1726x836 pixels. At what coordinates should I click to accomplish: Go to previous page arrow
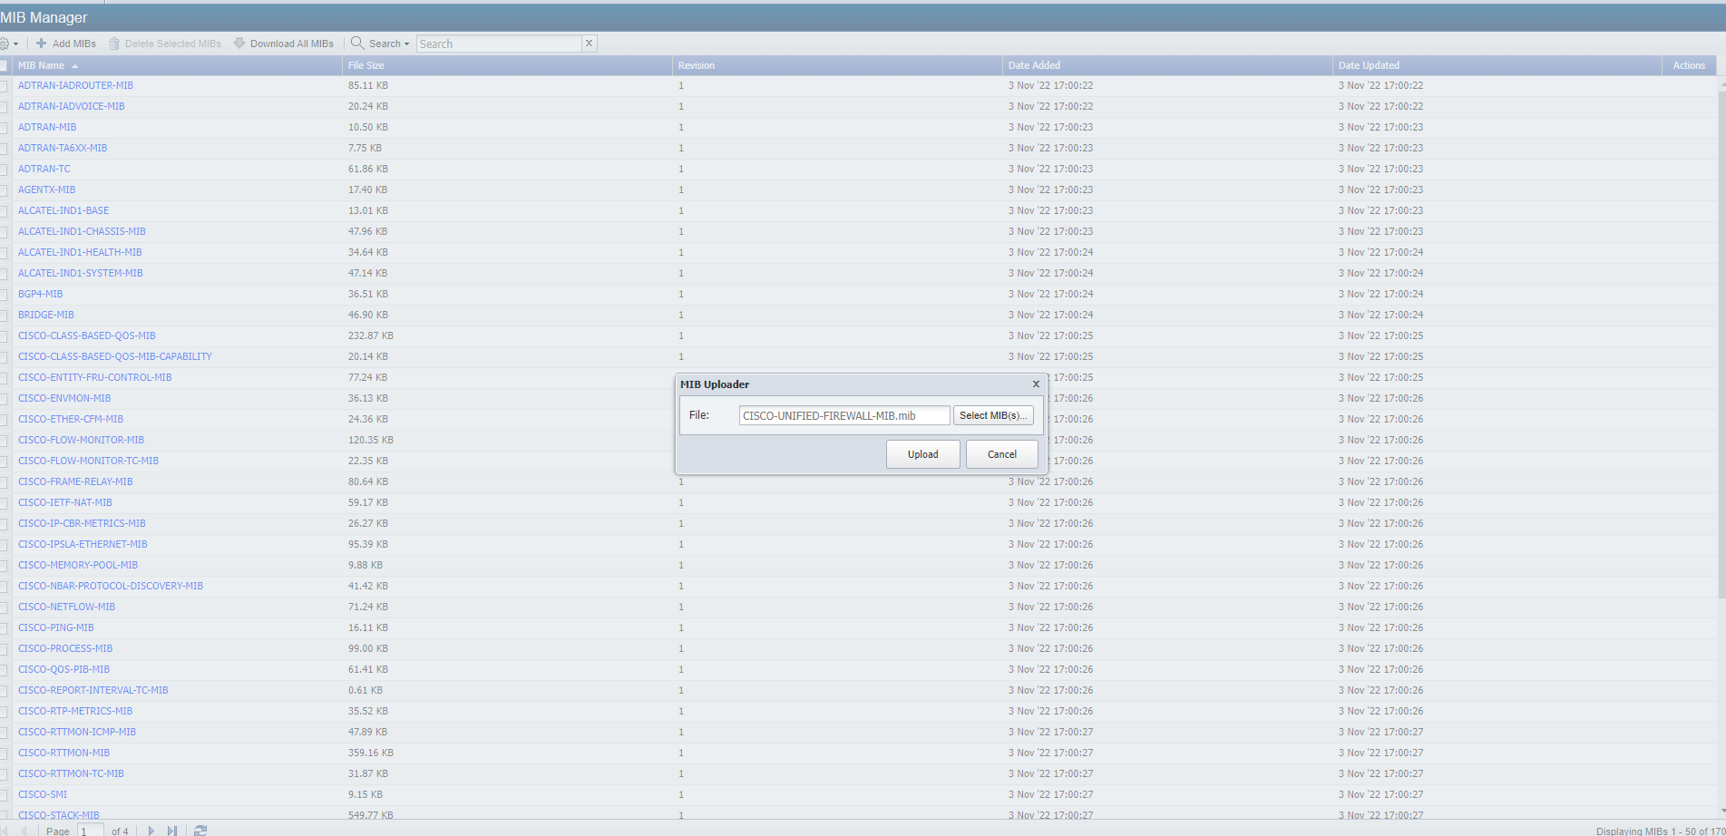pos(24,831)
